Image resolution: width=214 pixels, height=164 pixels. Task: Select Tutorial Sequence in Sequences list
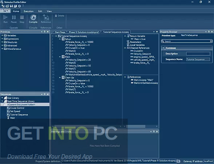coord(17,115)
